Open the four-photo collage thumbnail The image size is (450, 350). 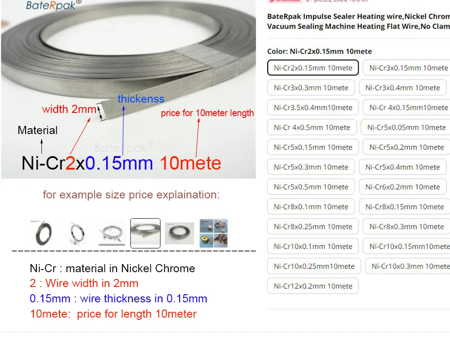click(x=213, y=233)
